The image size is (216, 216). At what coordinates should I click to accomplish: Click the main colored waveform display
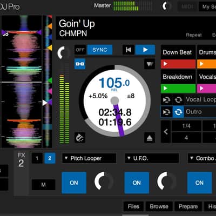click(x=22, y=82)
